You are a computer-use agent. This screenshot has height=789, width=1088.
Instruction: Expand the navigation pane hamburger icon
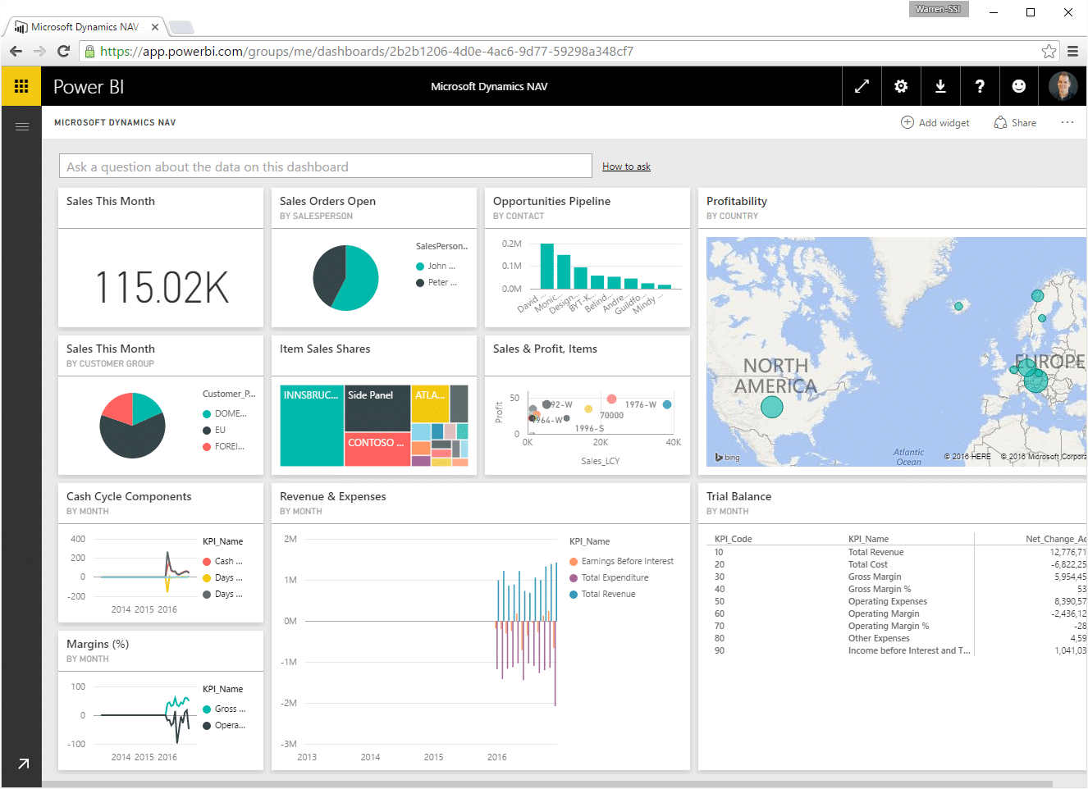22,126
